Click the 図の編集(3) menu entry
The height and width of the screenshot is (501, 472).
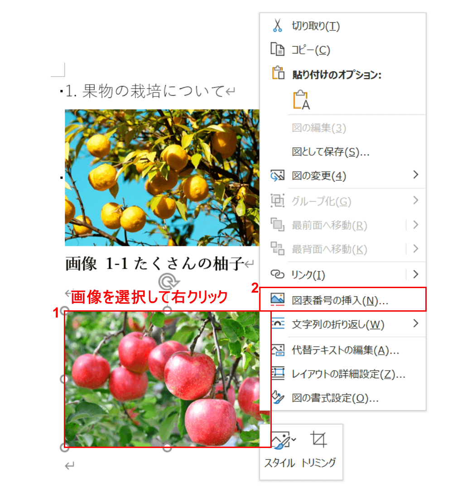[x=342, y=128]
